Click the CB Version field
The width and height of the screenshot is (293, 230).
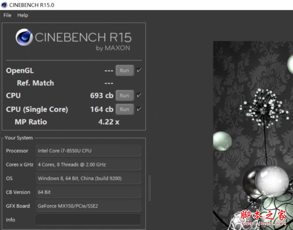tap(88, 192)
